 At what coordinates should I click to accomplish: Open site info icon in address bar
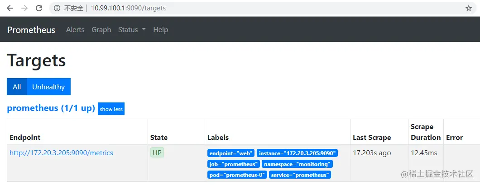click(57, 8)
